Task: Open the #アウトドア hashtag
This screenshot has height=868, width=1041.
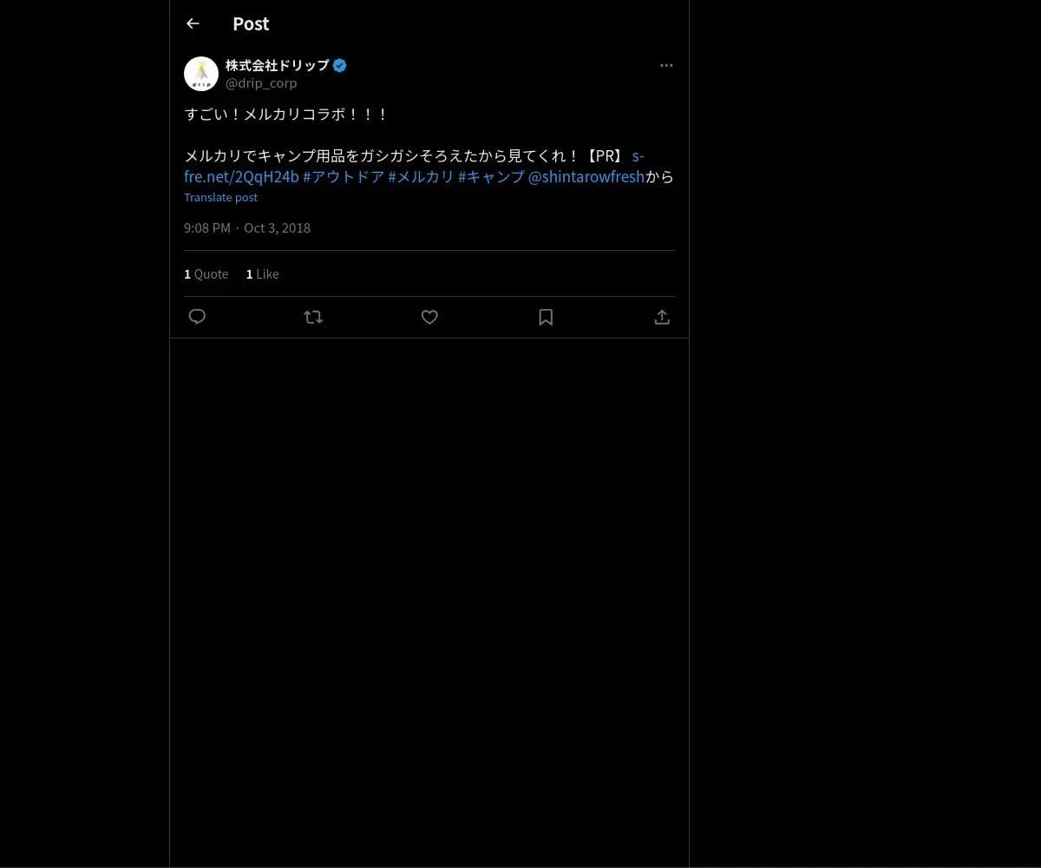Action: (344, 177)
